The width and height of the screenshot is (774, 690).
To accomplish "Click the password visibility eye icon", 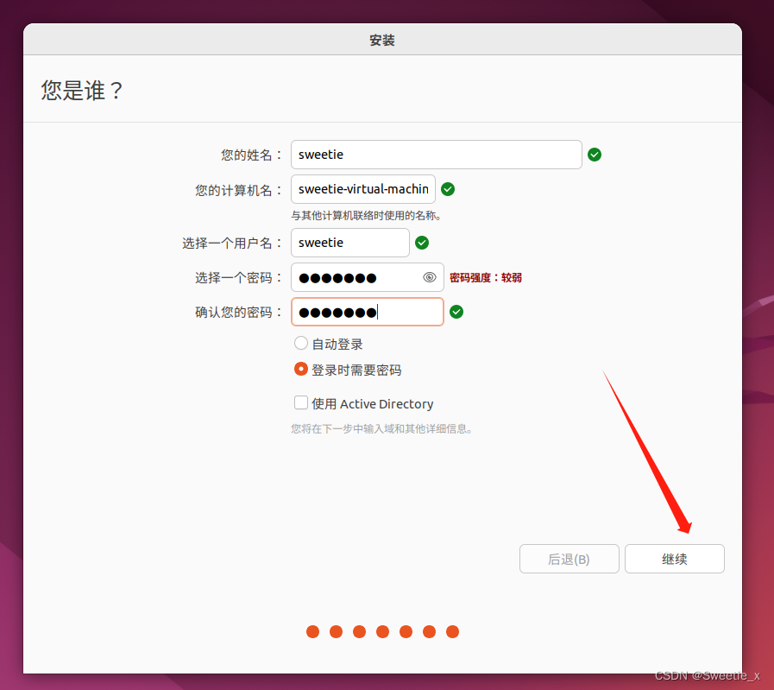I will click(x=429, y=277).
